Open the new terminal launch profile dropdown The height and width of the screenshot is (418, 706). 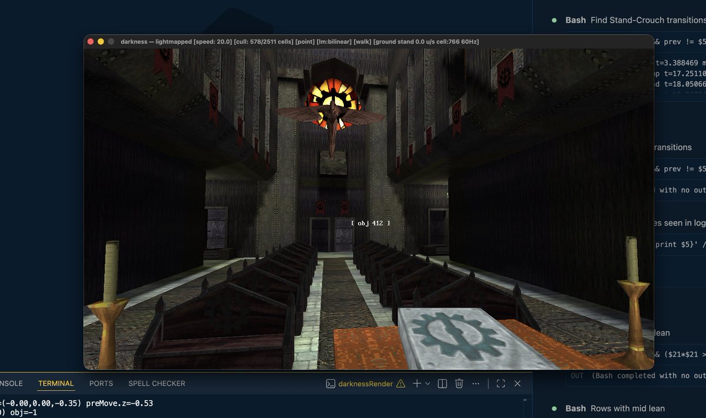pyautogui.click(x=427, y=384)
